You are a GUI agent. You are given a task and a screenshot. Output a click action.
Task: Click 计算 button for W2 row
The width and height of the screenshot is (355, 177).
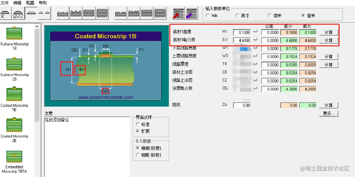pos(329,57)
